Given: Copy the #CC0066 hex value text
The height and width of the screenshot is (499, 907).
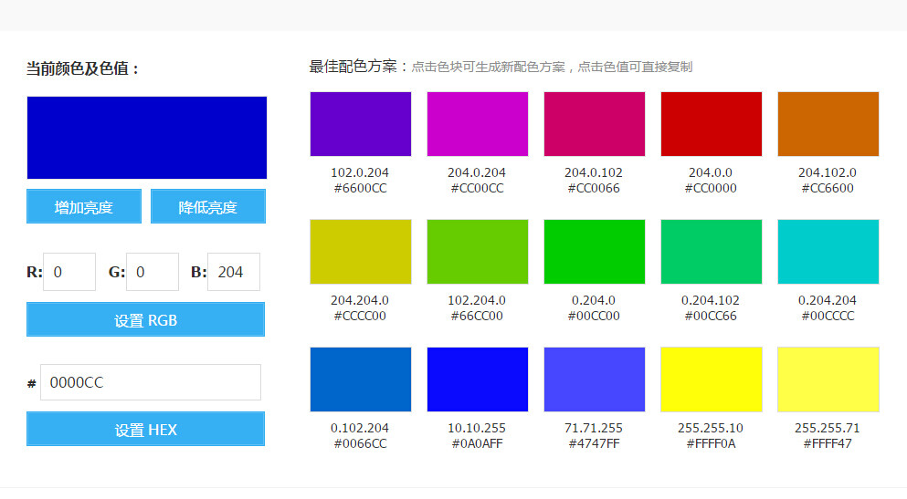Looking at the screenshot, I should [594, 189].
